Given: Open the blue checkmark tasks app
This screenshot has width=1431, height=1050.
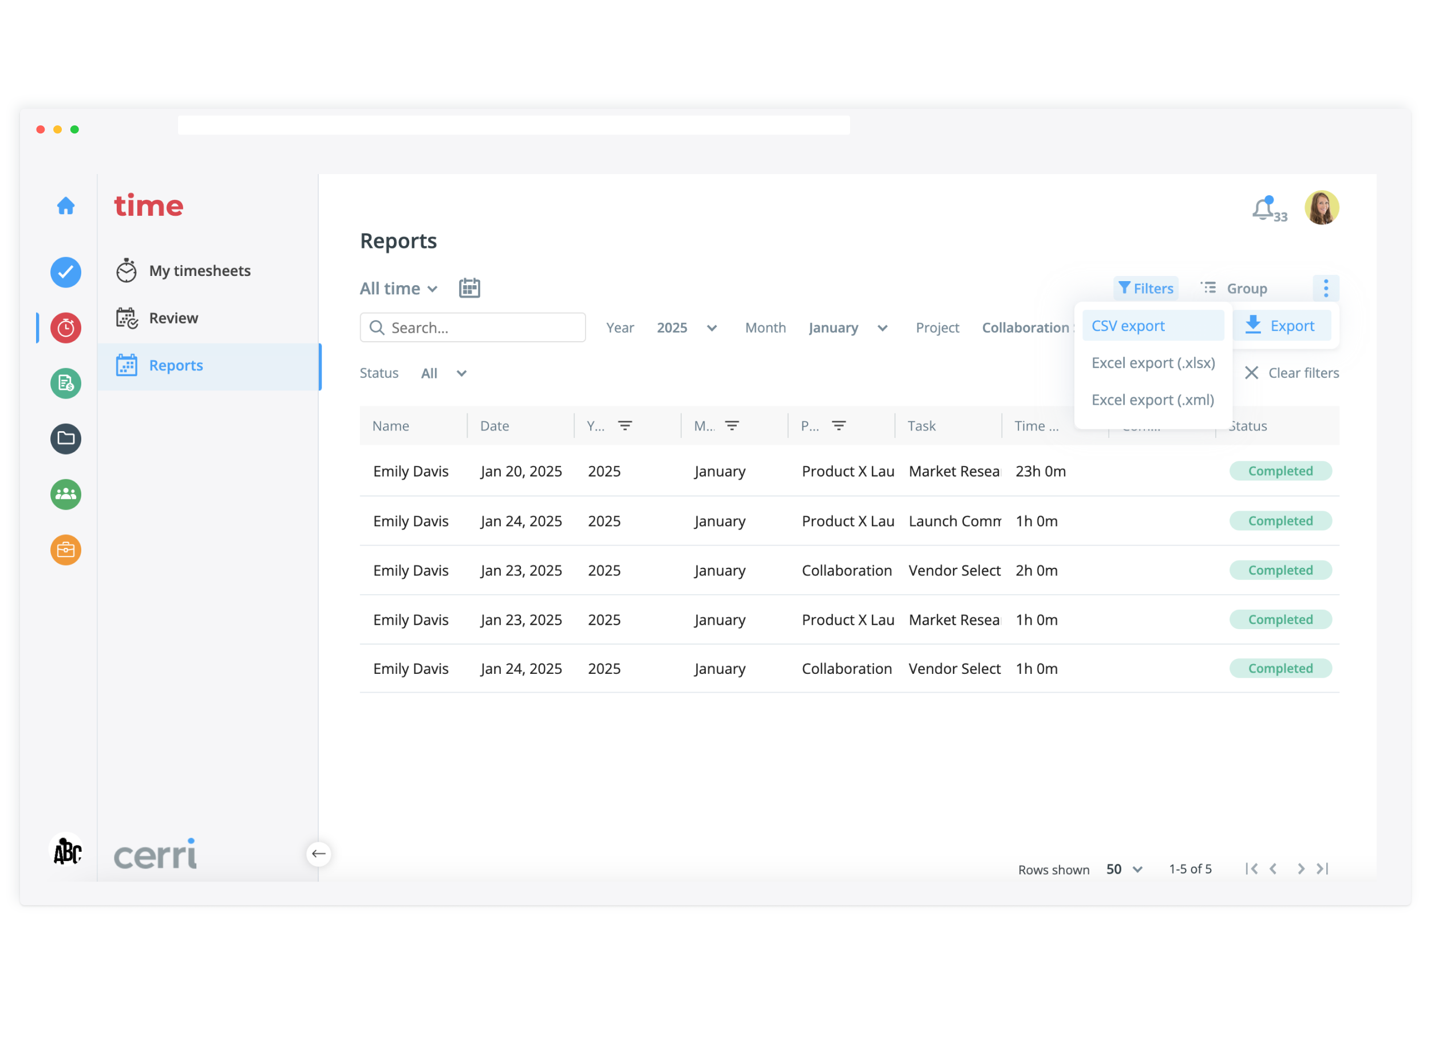Looking at the screenshot, I should coord(66,272).
